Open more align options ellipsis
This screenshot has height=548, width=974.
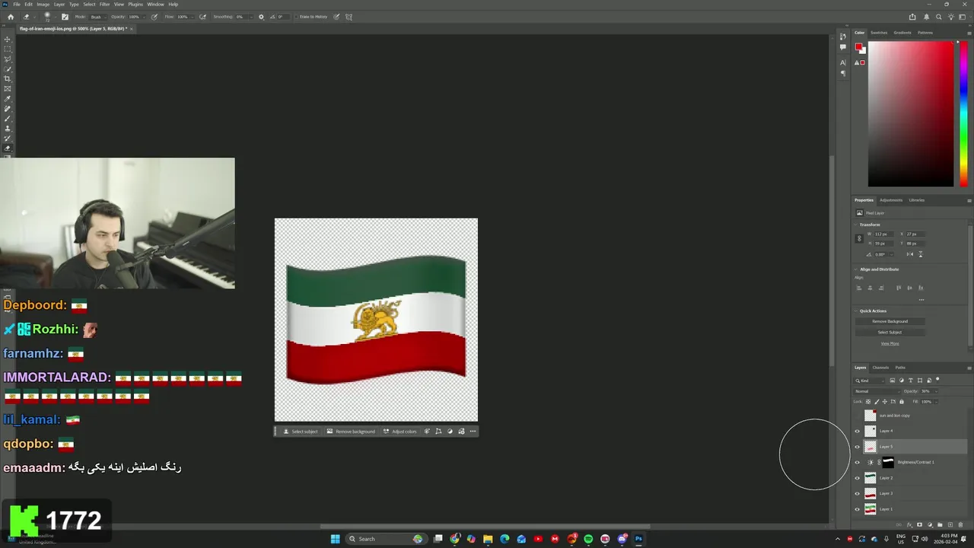921,300
